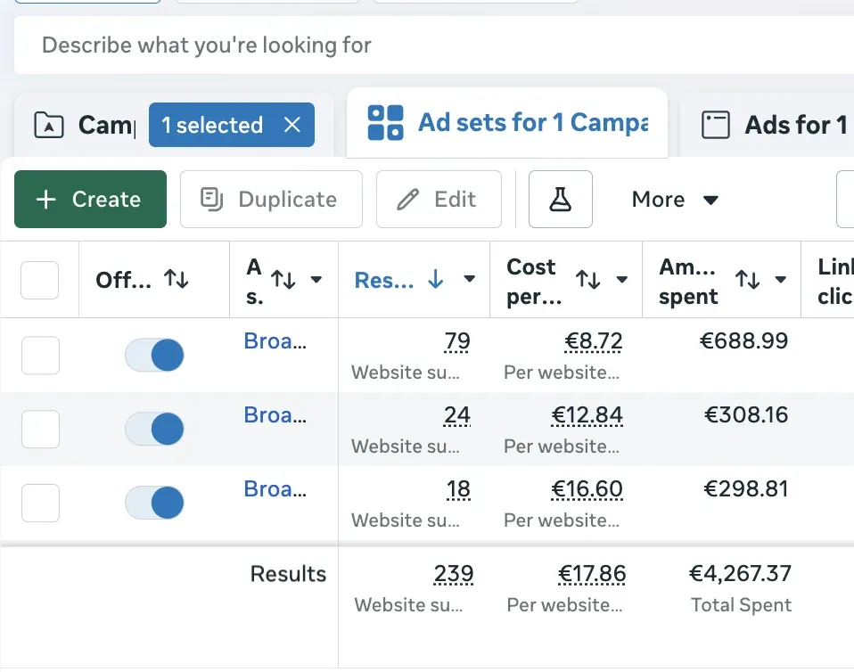The image size is (854, 672).
Task: Open Amount spent column dropdown arrow
Action: [781, 279]
